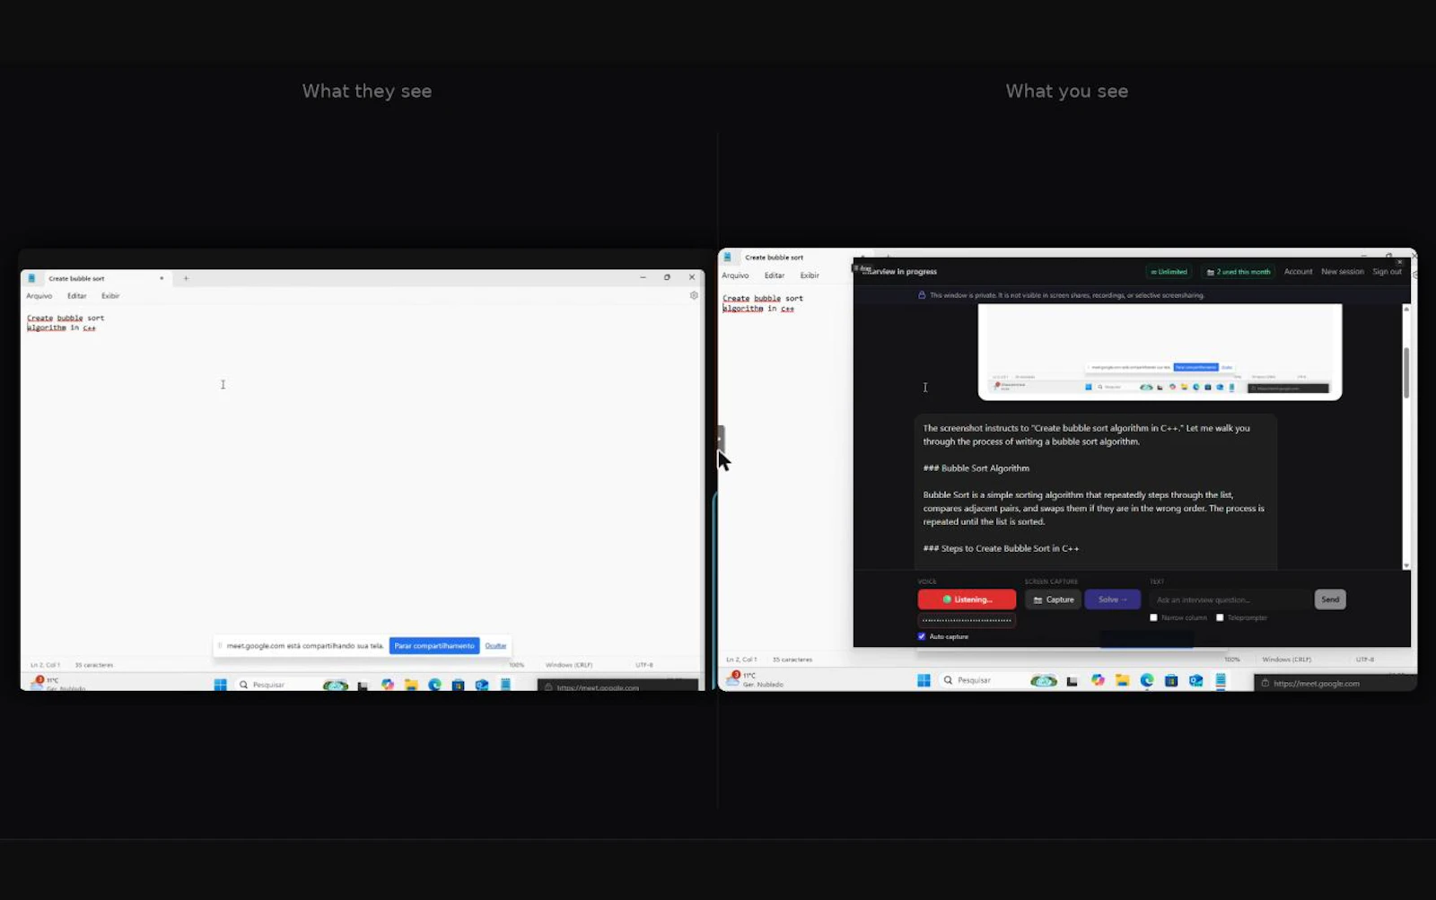The image size is (1436, 900).
Task: Click the purple Solve button
Action: [1112, 599]
